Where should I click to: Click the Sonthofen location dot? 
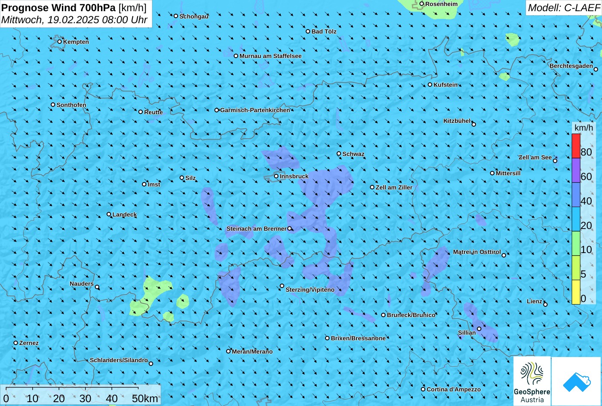point(53,105)
